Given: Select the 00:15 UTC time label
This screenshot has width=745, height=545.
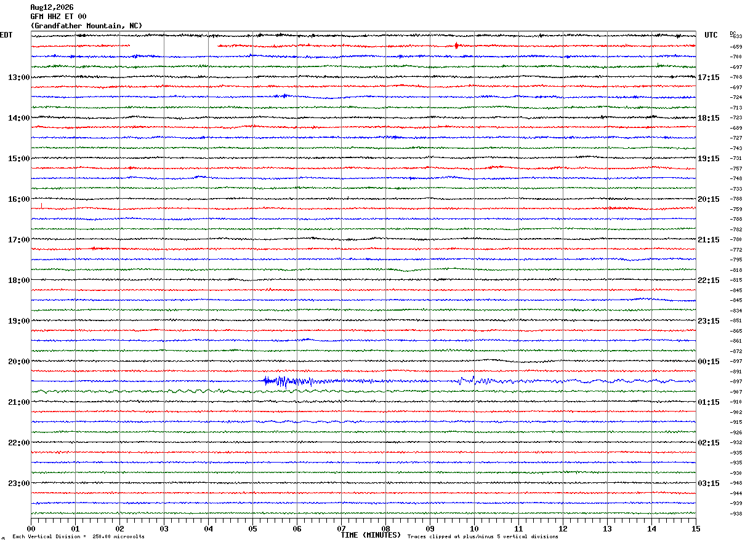Looking at the screenshot, I should tap(709, 362).
